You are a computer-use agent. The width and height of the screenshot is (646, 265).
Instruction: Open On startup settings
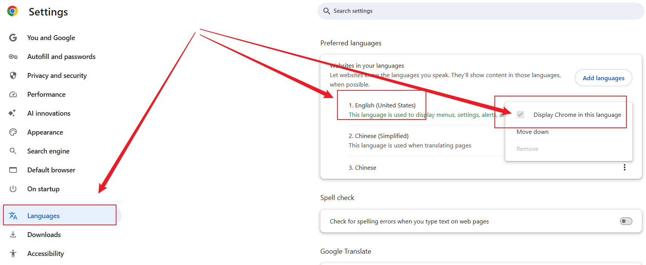[43, 189]
